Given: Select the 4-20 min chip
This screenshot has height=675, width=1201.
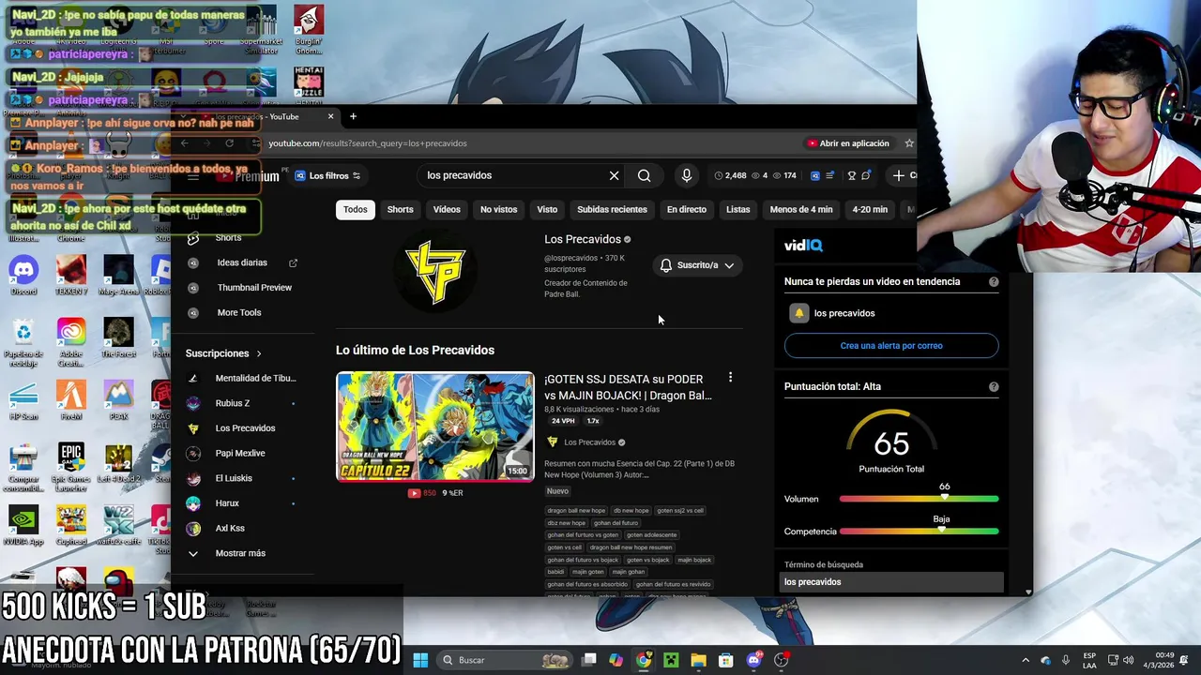Looking at the screenshot, I should click(x=870, y=209).
